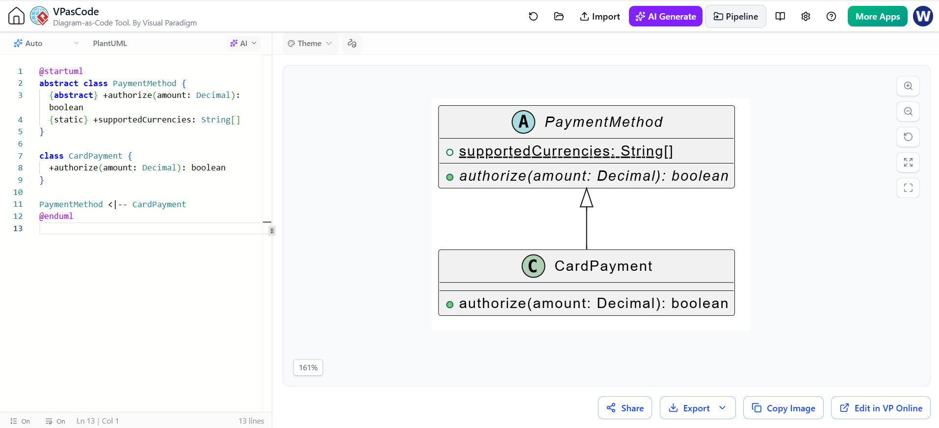Viewport: 939px width, 428px height.
Task: Click the @startuml code line
Action: (61, 71)
